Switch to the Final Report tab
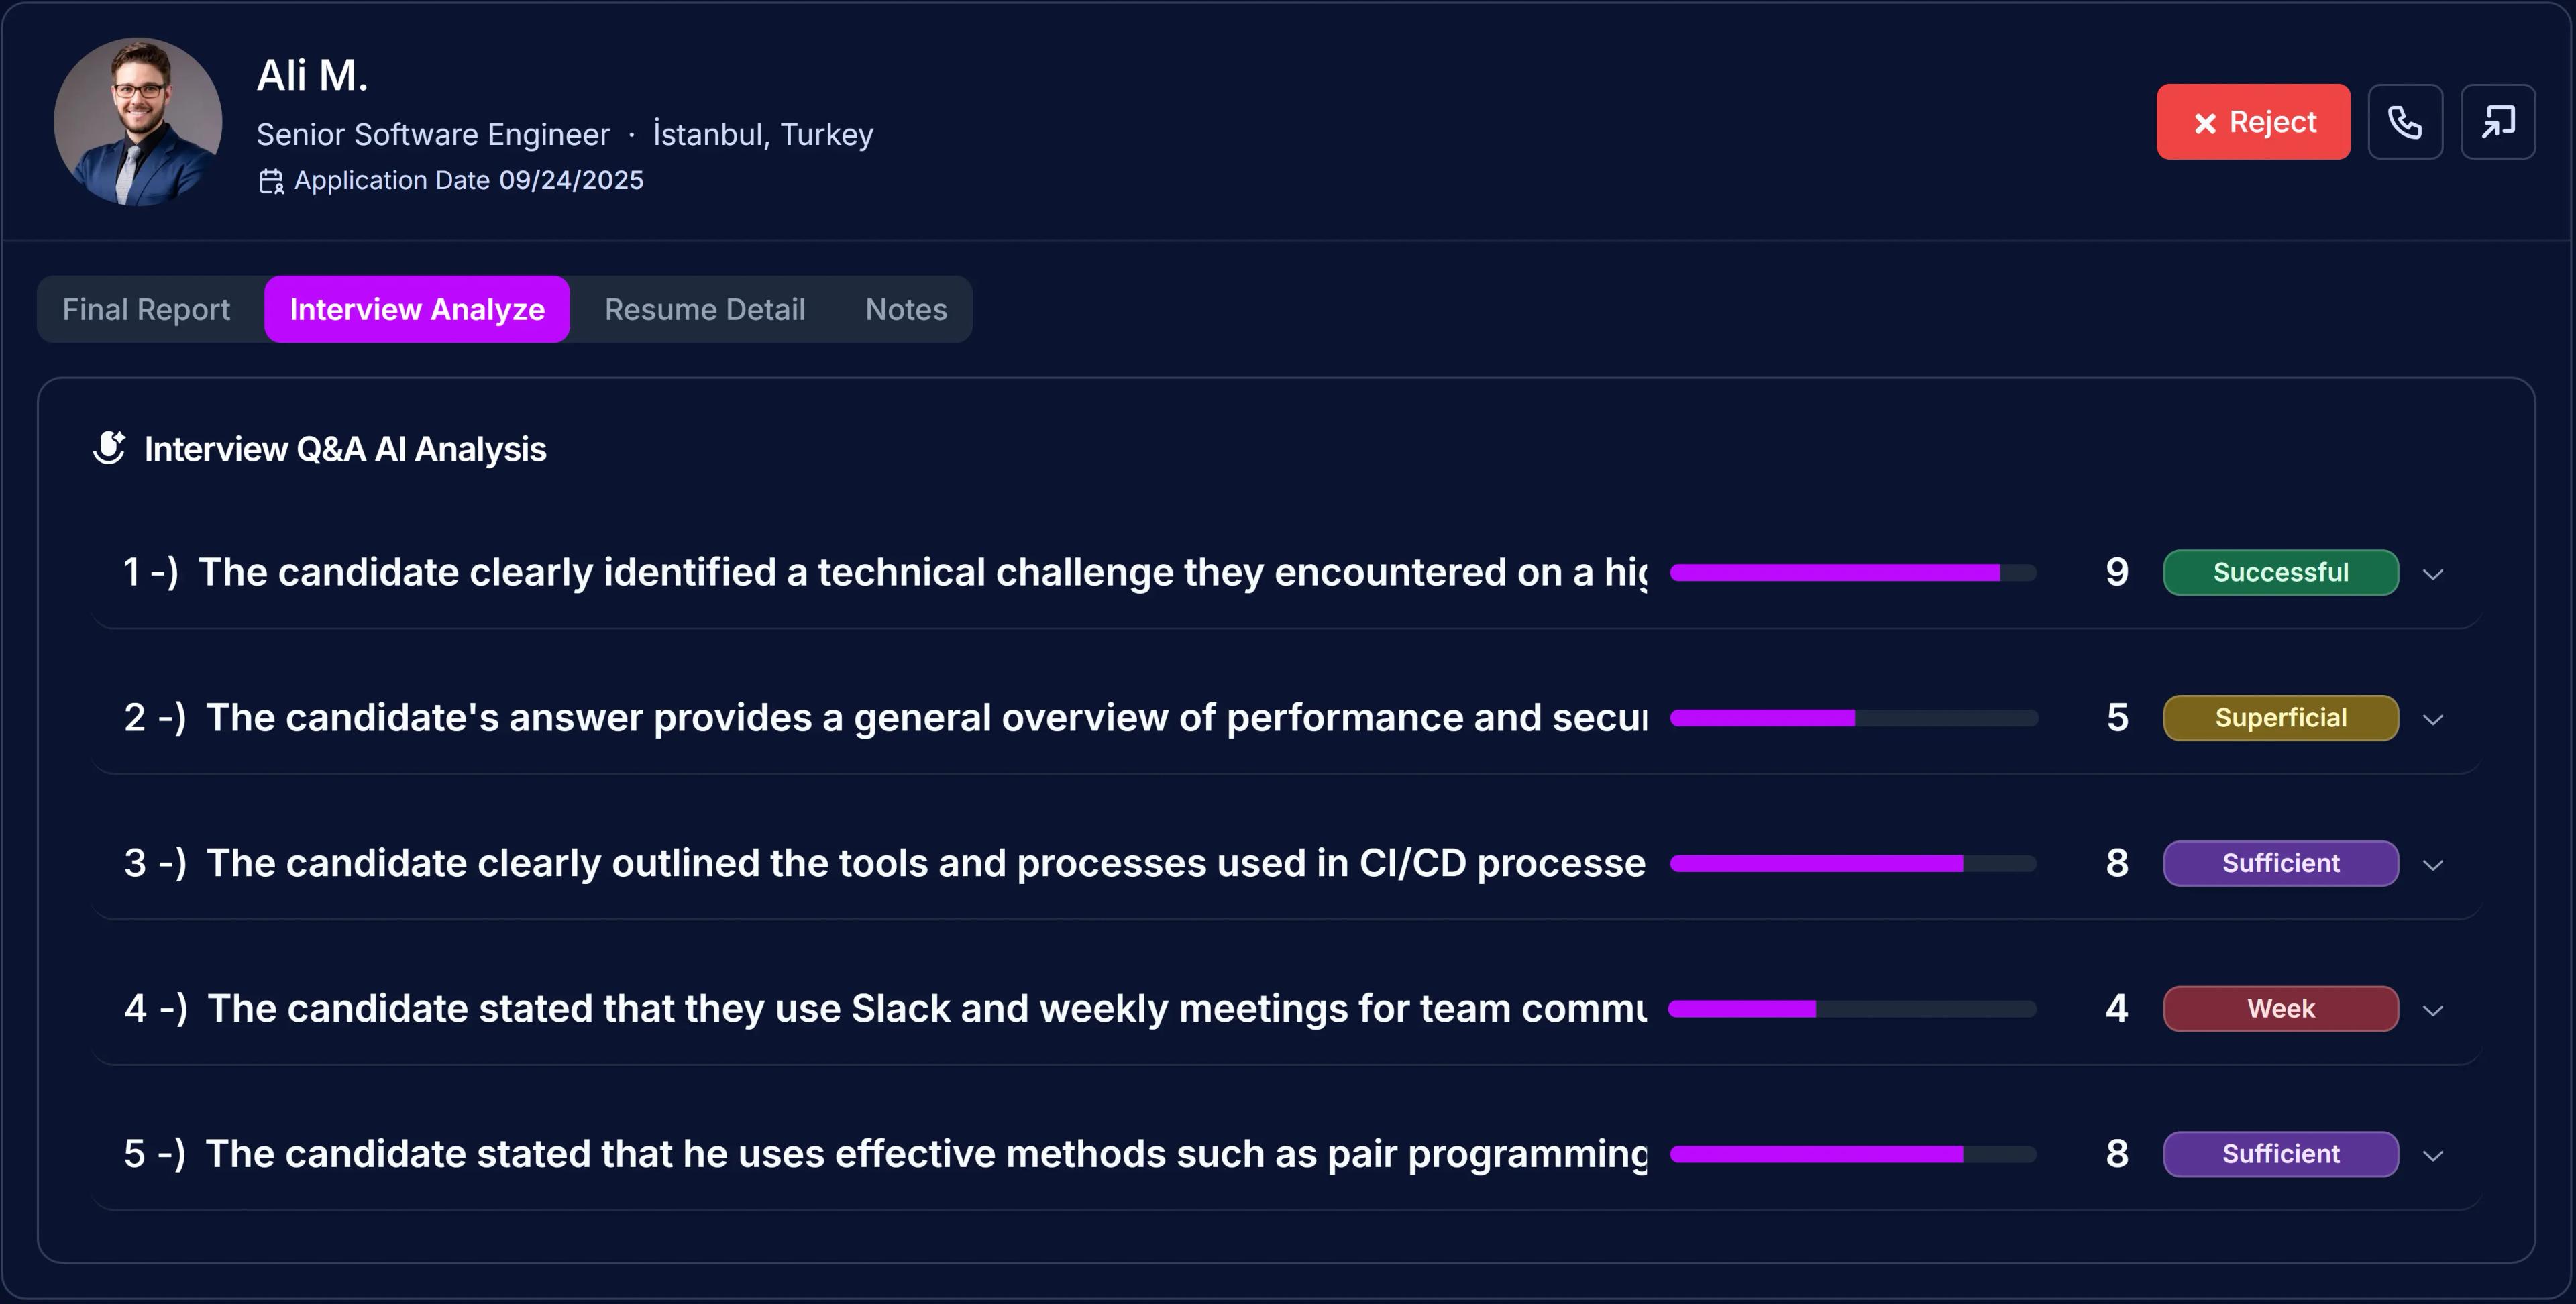The image size is (2576, 1304). [x=146, y=309]
